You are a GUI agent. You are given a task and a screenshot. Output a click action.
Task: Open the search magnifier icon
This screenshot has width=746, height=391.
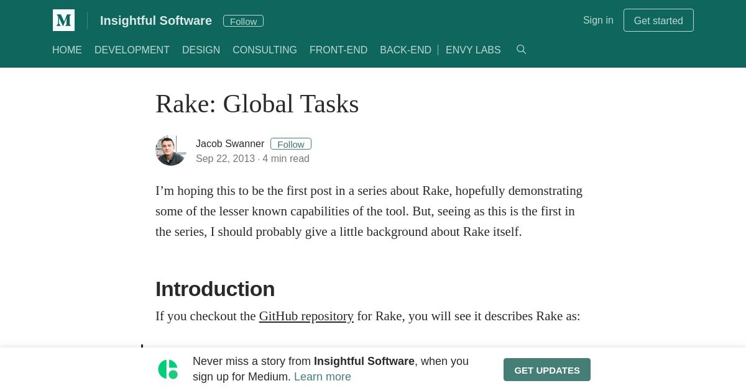(521, 50)
